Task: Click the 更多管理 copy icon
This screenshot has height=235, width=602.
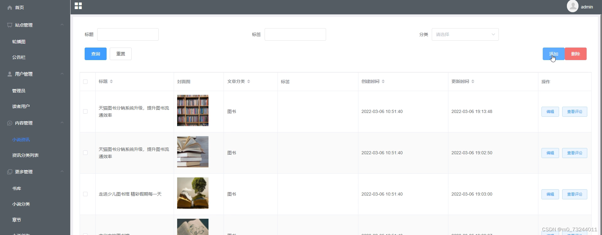Action: coord(10,172)
